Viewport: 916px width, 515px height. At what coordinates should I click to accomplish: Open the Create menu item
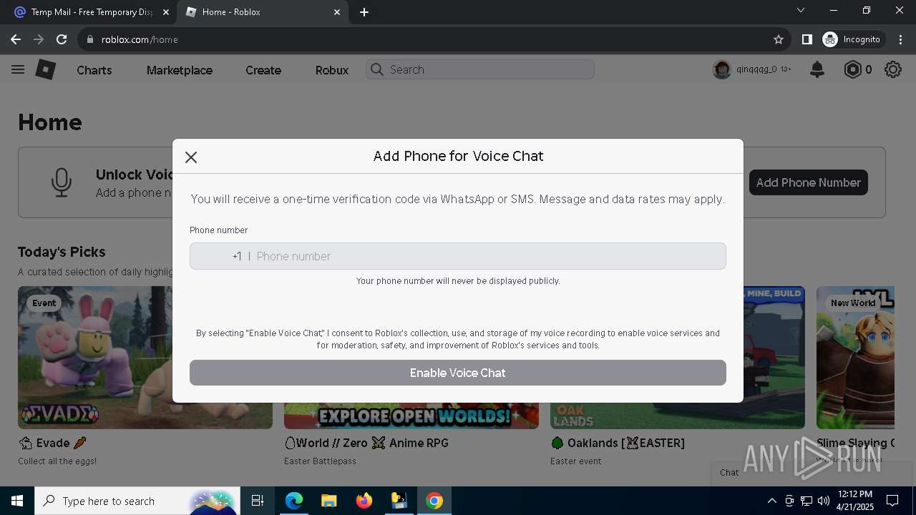[263, 70]
